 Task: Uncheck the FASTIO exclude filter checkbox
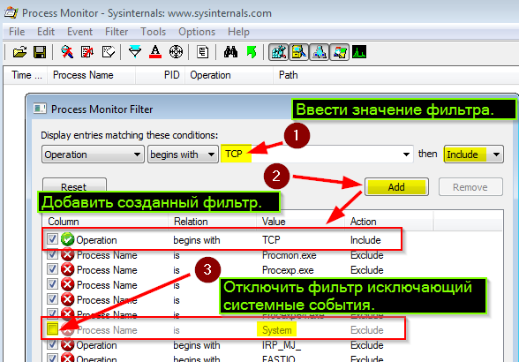[52, 358]
